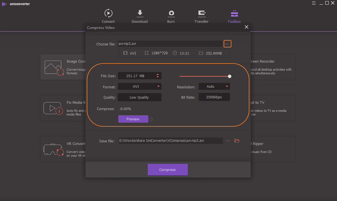This screenshot has height=201, width=337.
Task: Open output folder with folder icon
Action: [x=237, y=141]
